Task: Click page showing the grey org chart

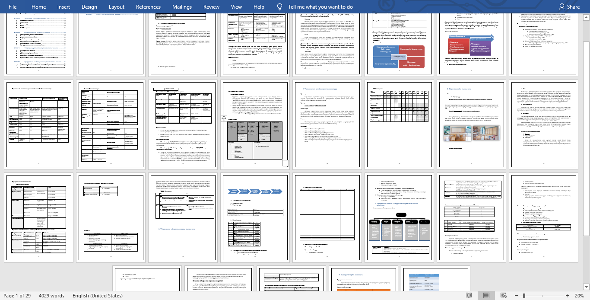Action: point(399,217)
